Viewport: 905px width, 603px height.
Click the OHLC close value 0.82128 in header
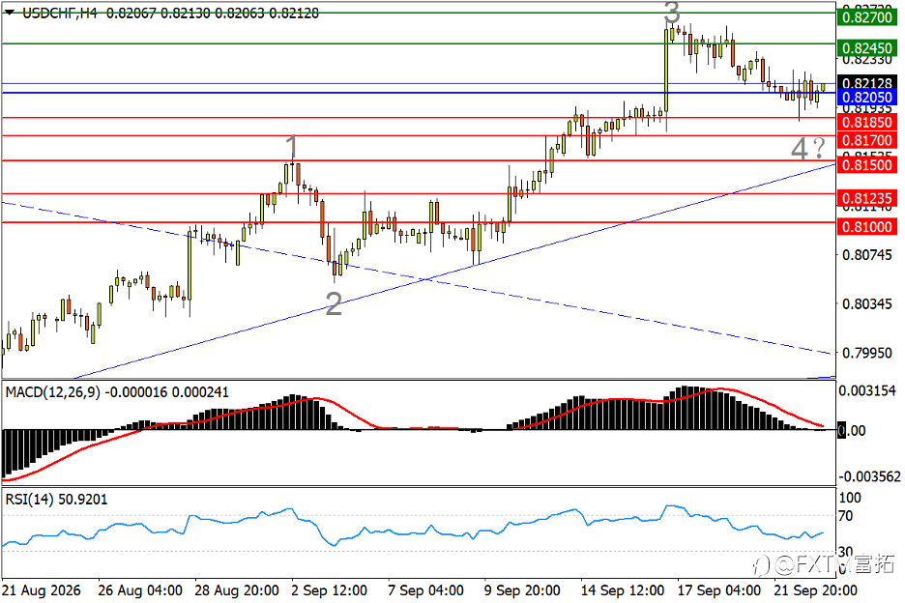[294, 13]
